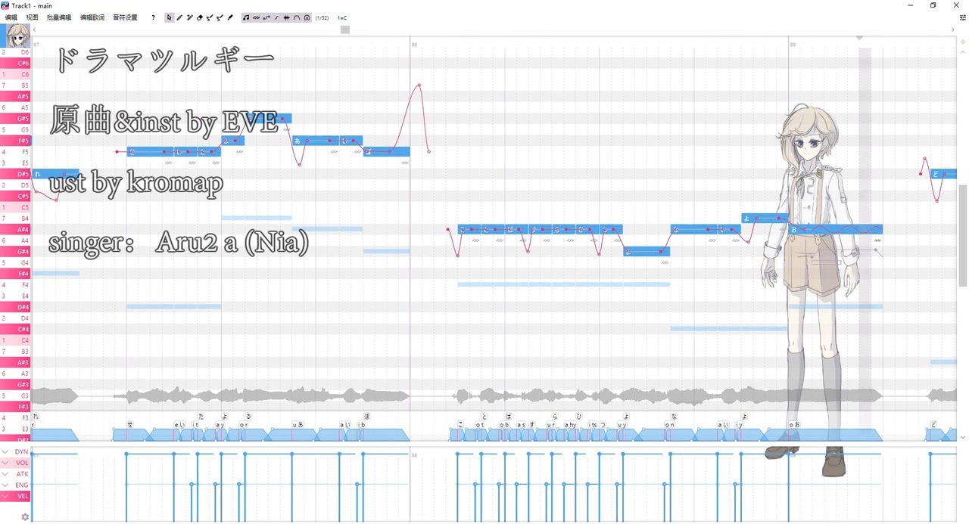This screenshot has height=524, width=969.
Task: Select the arrow selection tool
Action: tap(169, 17)
